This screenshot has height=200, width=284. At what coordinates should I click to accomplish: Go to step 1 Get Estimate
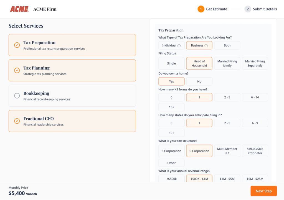pos(212,9)
